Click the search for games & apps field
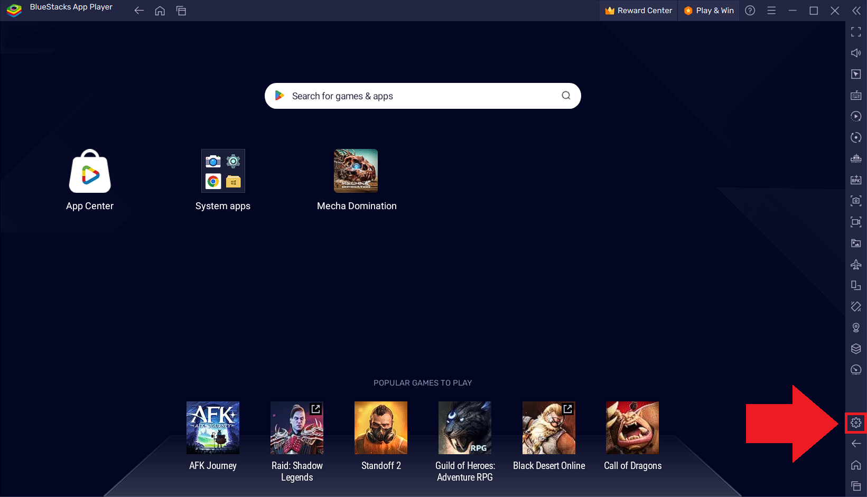 coord(422,96)
